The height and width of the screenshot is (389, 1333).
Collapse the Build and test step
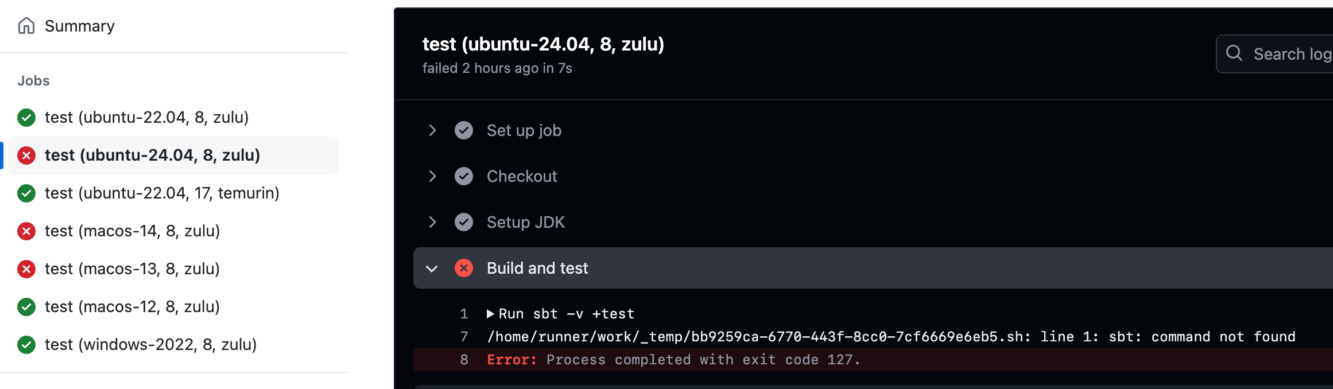(432, 269)
